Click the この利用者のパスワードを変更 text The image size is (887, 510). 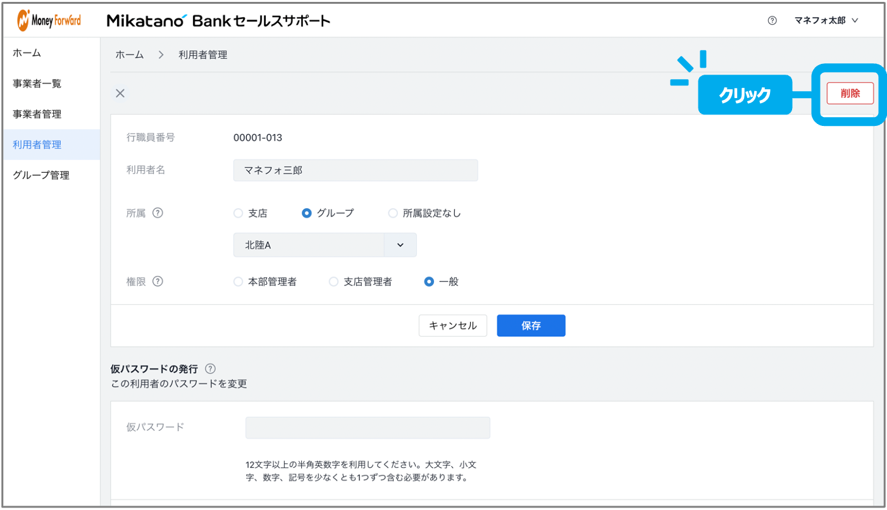coord(179,383)
